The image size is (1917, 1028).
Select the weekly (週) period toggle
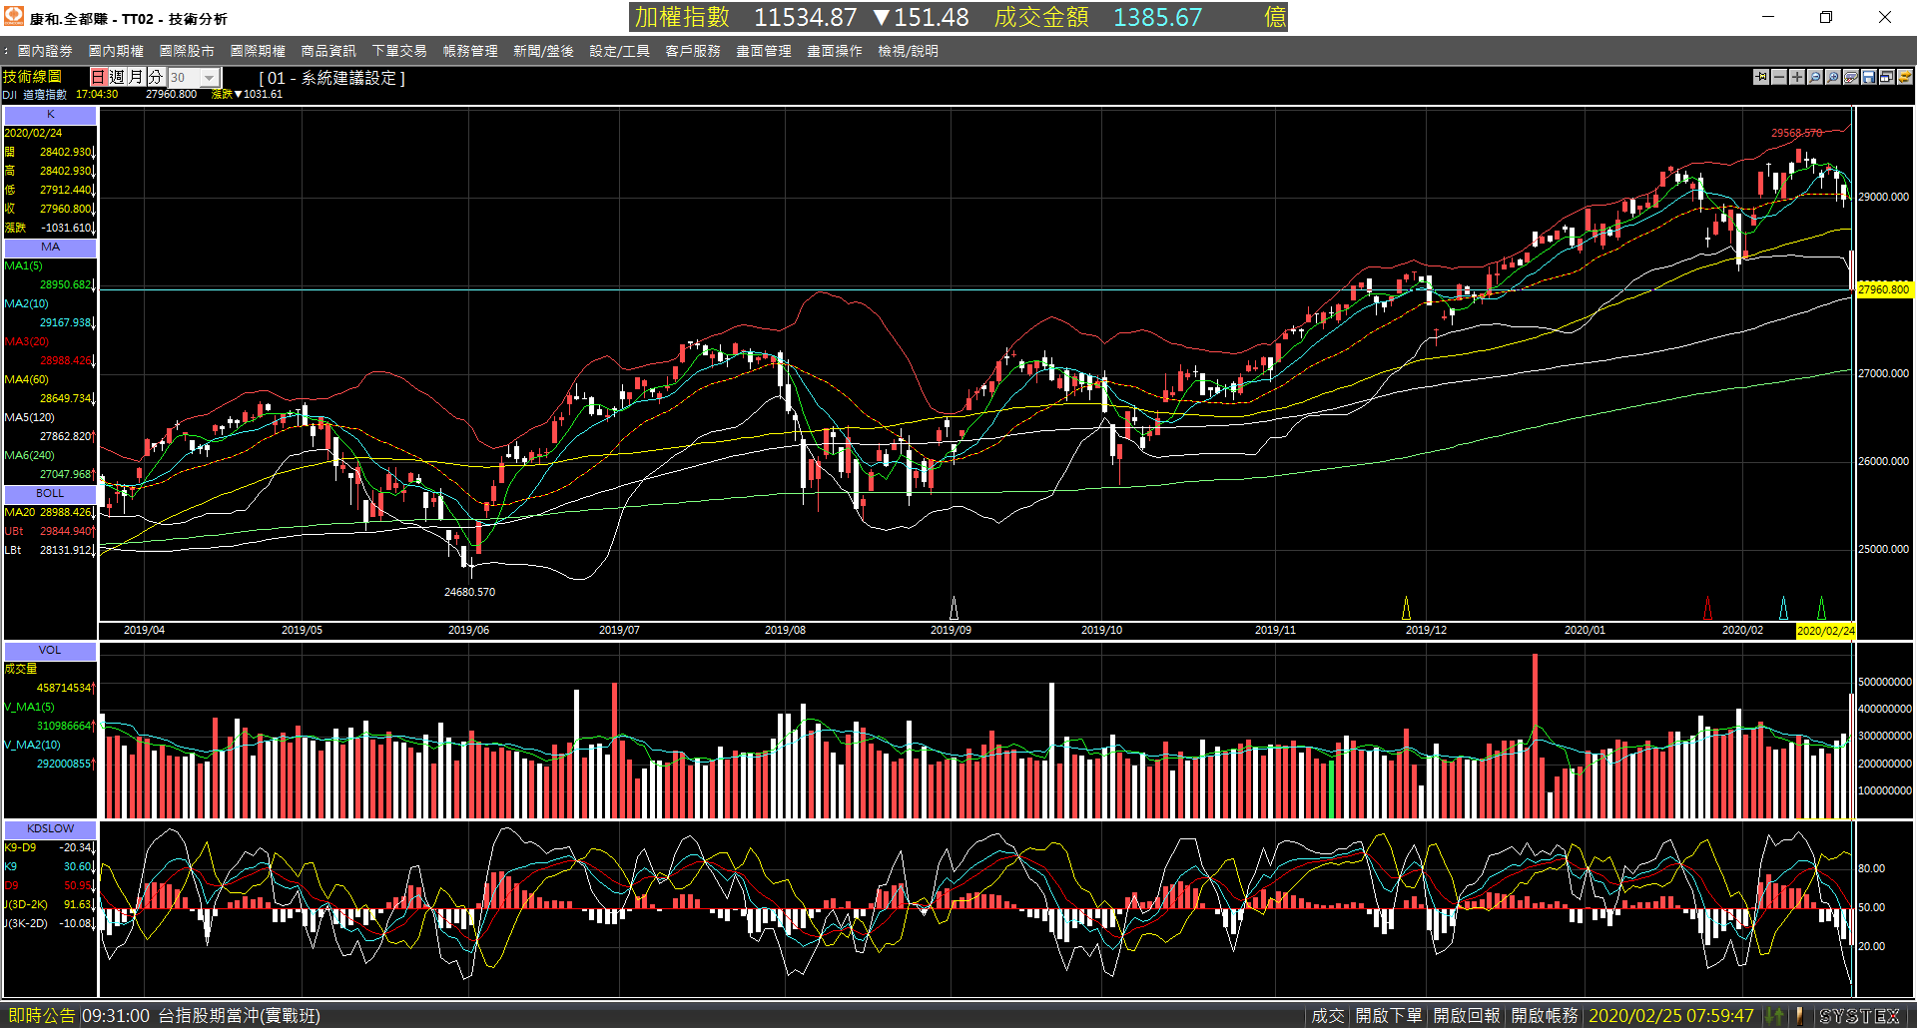(117, 77)
